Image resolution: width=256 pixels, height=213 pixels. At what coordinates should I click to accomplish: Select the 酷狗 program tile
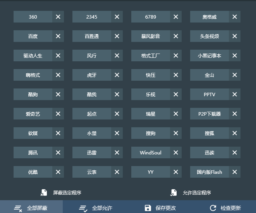33,94
